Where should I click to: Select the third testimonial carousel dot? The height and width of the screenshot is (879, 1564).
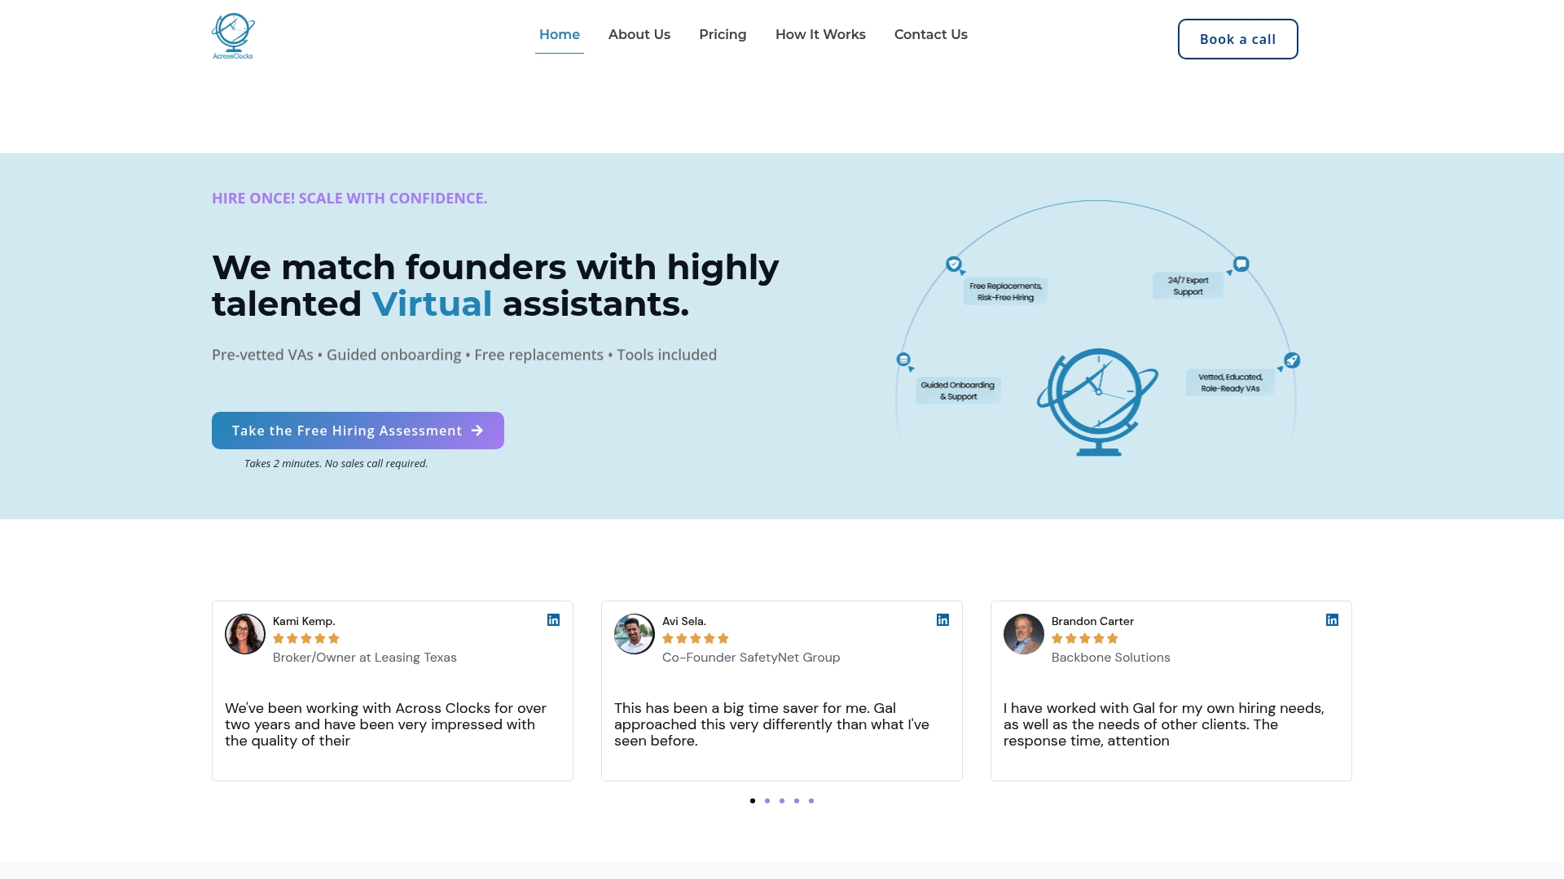782,801
